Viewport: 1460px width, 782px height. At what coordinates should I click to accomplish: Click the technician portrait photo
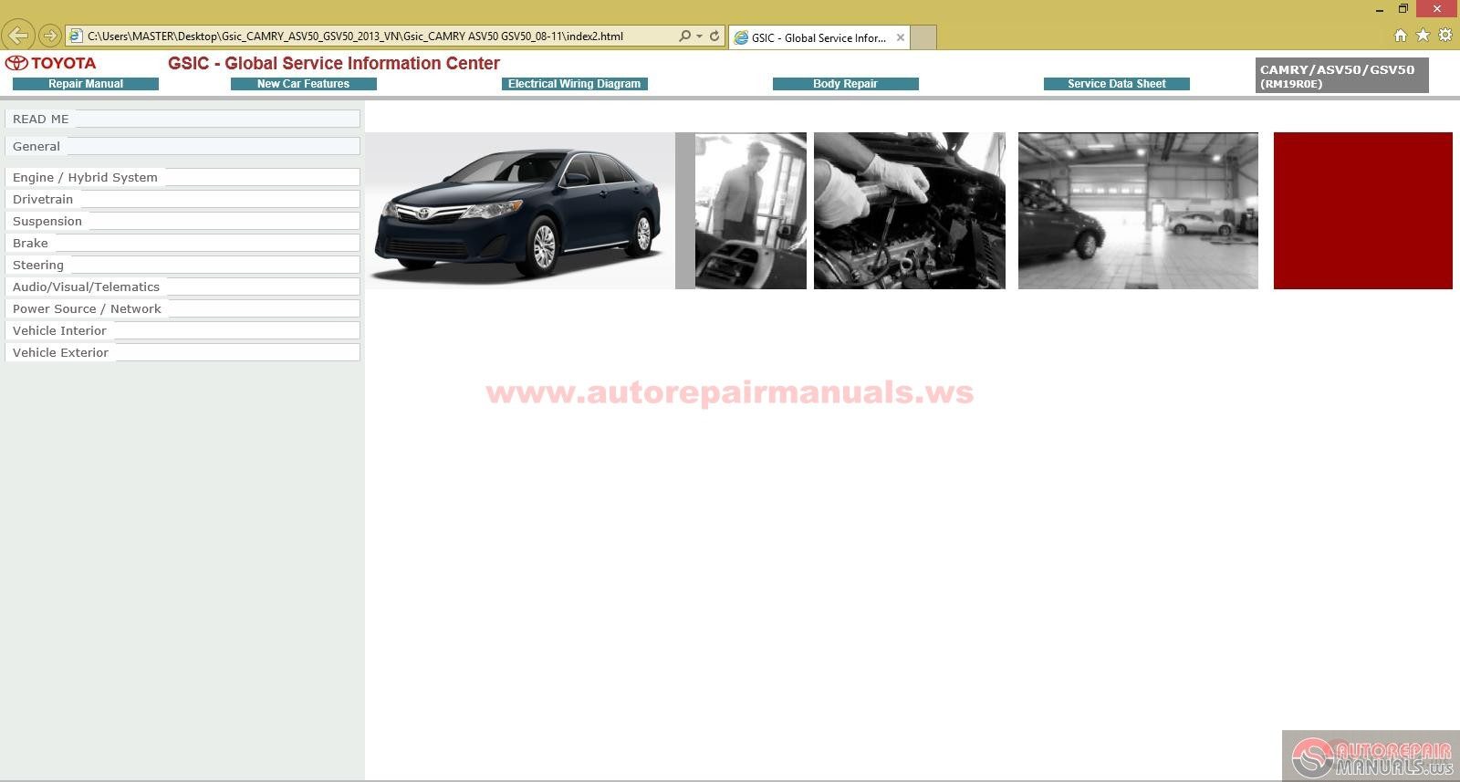click(750, 211)
